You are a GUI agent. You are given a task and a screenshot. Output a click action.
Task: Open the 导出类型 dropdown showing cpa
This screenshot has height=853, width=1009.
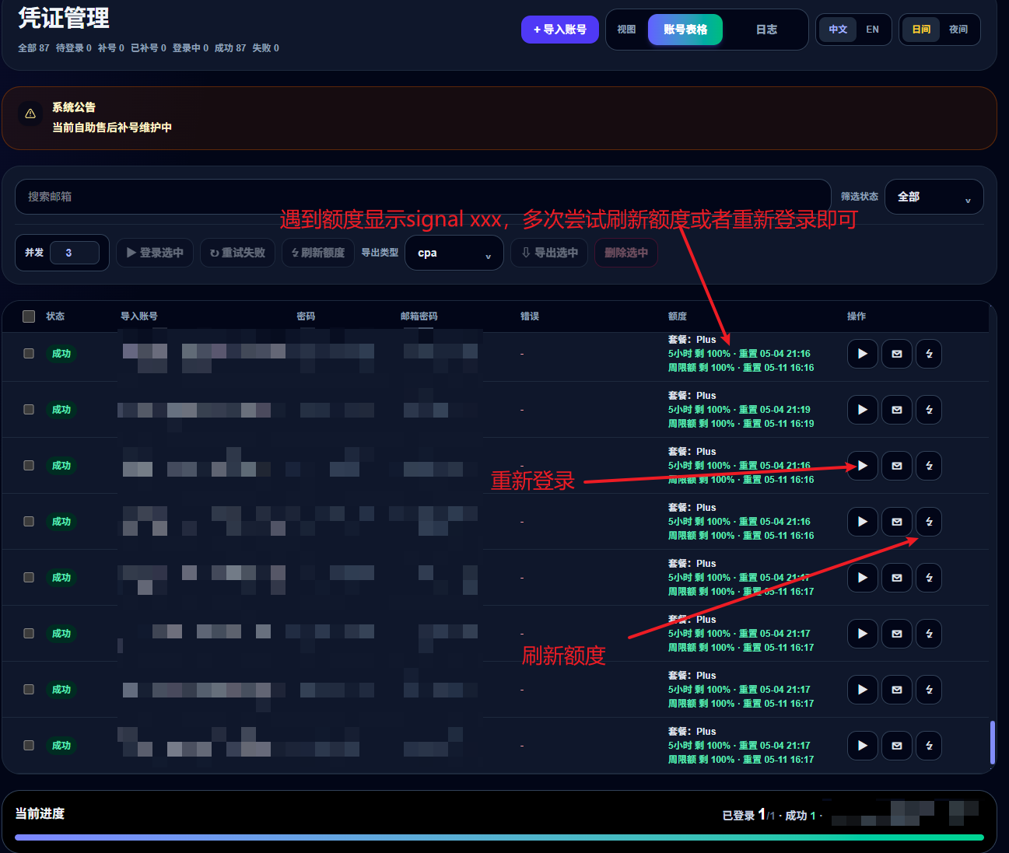454,253
